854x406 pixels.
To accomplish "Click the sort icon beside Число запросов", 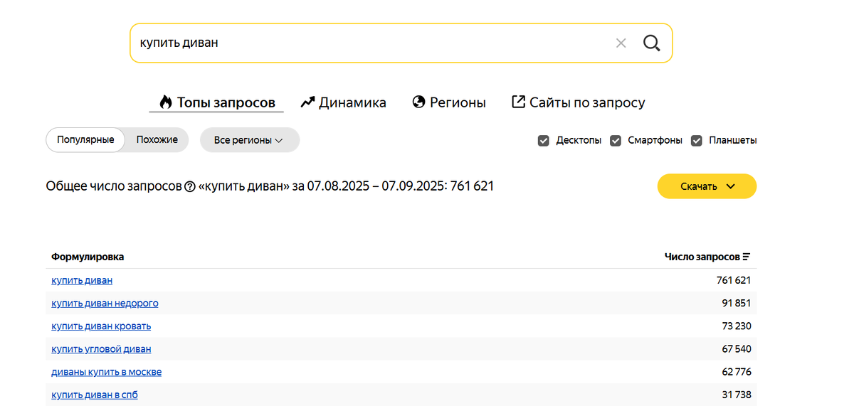I will point(747,257).
